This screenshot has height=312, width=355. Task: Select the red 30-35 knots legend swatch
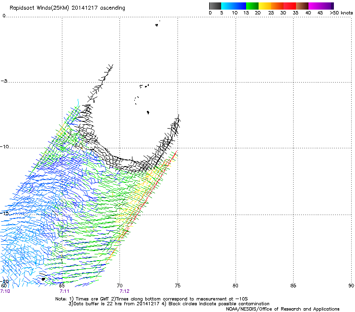(x=290, y=6)
